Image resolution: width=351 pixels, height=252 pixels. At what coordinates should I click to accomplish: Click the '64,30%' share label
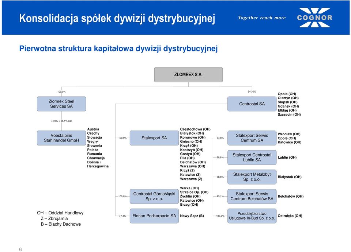click(x=252, y=92)
